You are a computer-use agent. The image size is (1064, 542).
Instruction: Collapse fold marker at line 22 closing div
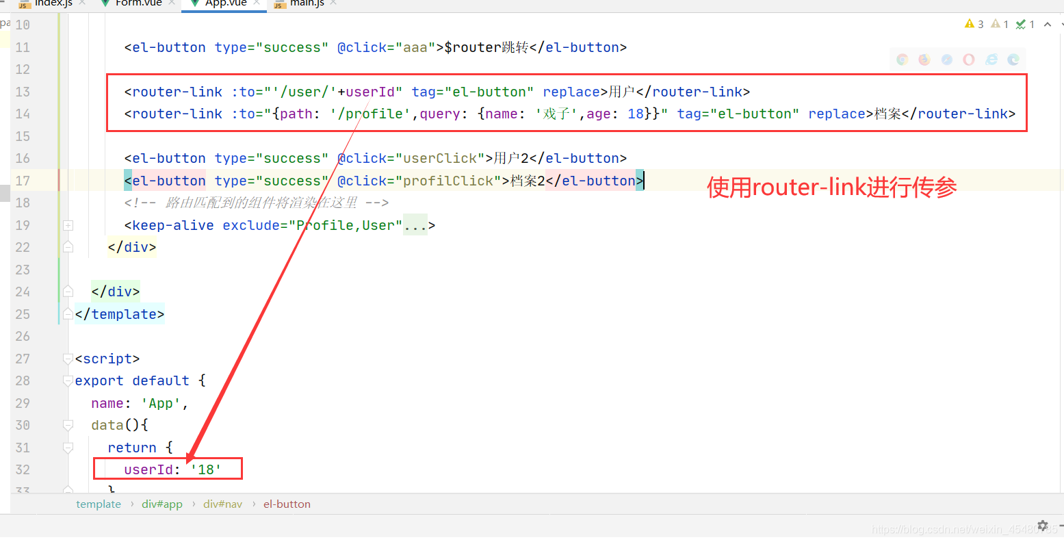68,247
